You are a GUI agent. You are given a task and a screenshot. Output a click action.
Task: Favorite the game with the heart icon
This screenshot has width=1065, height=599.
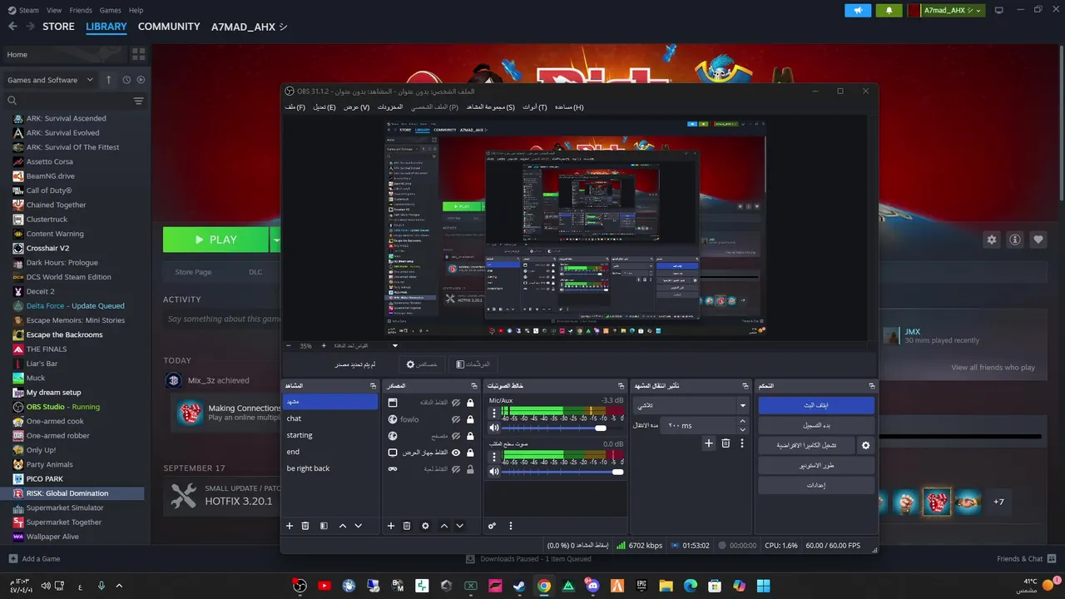click(x=1038, y=240)
